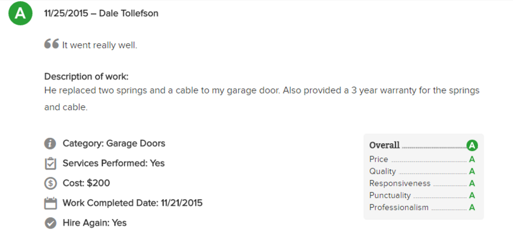Image resolution: width=513 pixels, height=236 pixels.
Task: Click the quotation mark icon
Action: click(51, 44)
